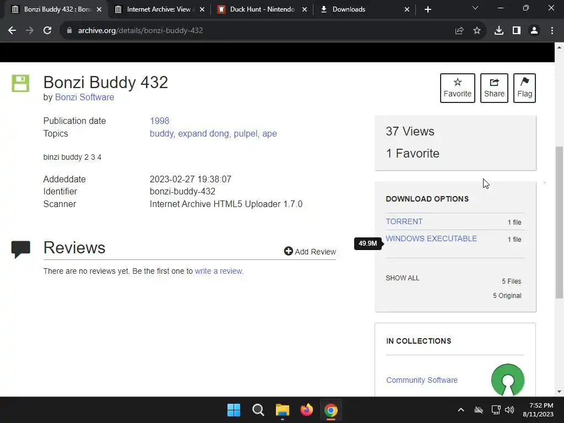Screen dimensions: 564x423
Task: Click the green floppy disk software icon
Action: pyautogui.click(x=20, y=84)
